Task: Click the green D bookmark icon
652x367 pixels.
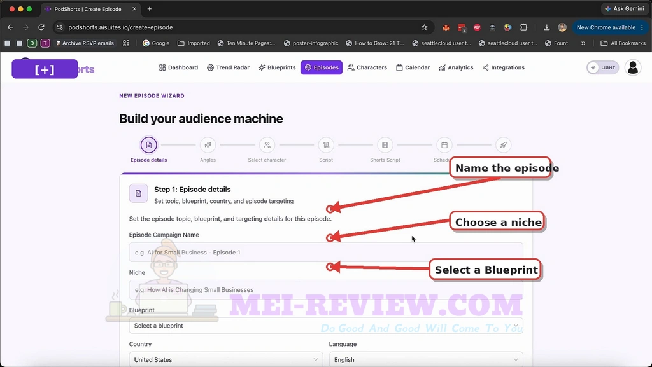Action: pos(32,43)
